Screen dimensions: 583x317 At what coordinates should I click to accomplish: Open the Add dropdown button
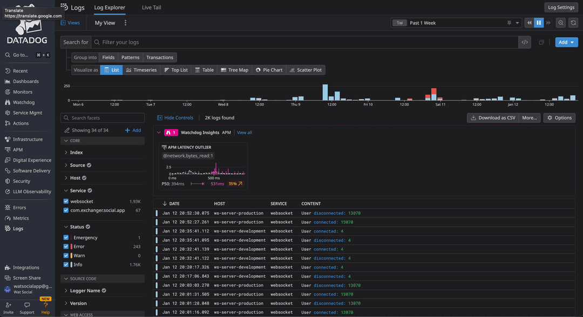(x=566, y=43)
